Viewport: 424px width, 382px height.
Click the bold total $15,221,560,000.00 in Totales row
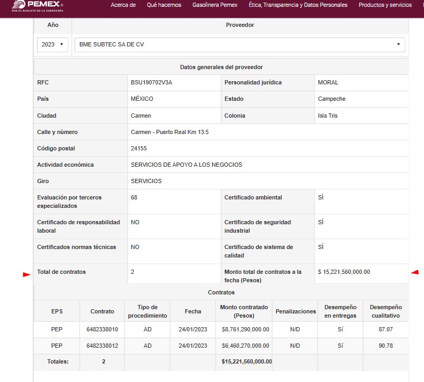coord(247,361)
